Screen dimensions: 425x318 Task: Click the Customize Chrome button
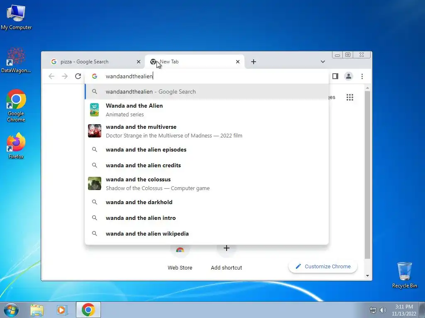pyautogui.click(x=323, y=266)
